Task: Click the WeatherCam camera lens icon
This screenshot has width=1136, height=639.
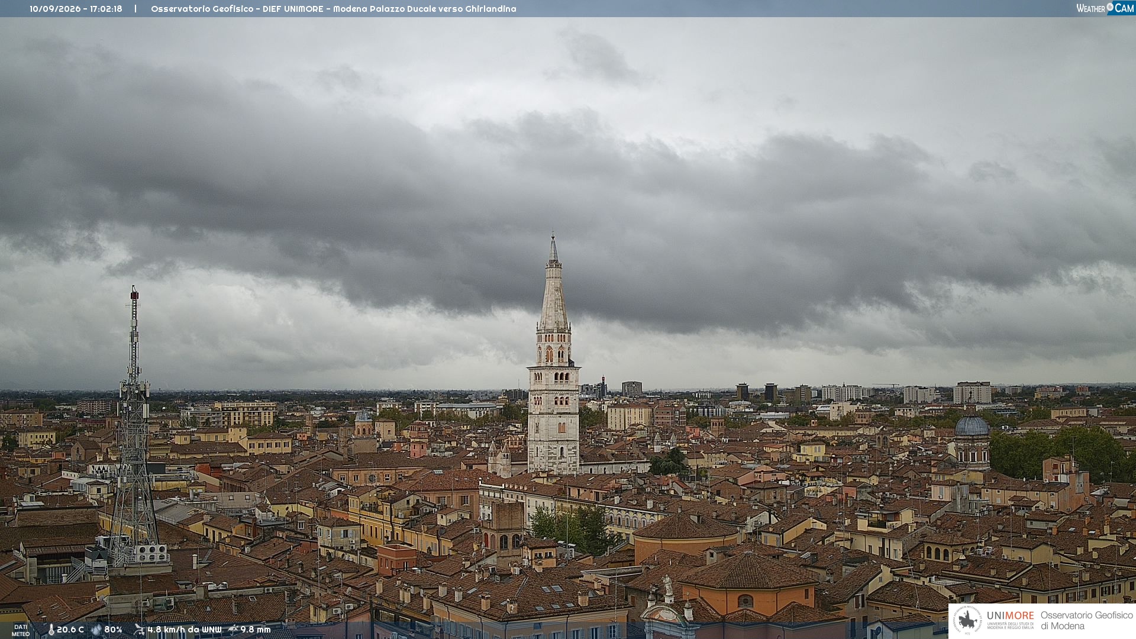Action: click(1110, 7)
